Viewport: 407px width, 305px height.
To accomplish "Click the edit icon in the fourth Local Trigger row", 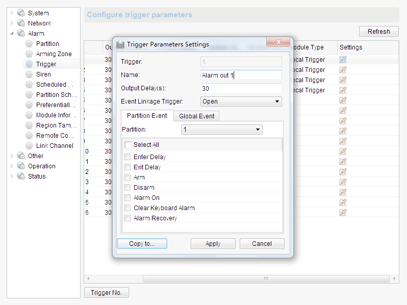I will (x=343, y=90).
